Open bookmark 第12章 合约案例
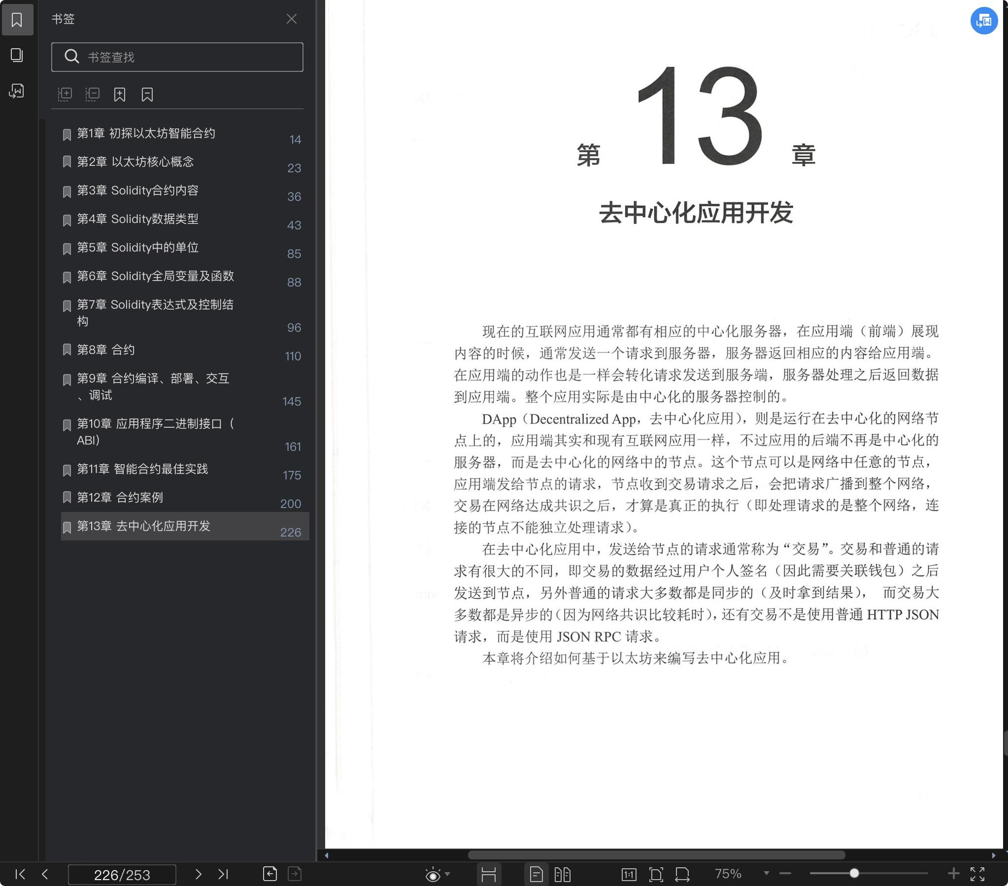This screenshot has height=886, width=1008. click(185, 499)
